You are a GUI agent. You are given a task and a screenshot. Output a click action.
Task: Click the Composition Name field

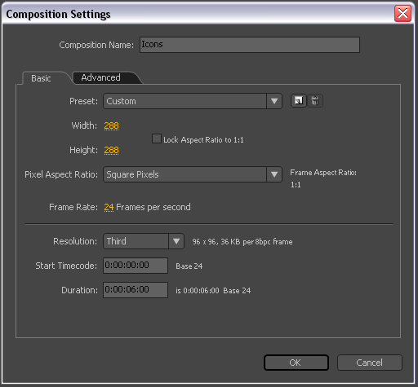click(x=250, y=45)
